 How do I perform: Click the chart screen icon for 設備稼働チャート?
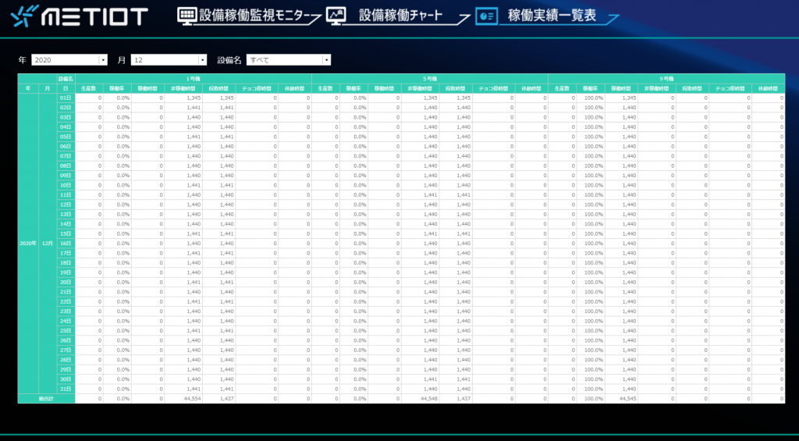pyautogui.click(x=336, y=16)
